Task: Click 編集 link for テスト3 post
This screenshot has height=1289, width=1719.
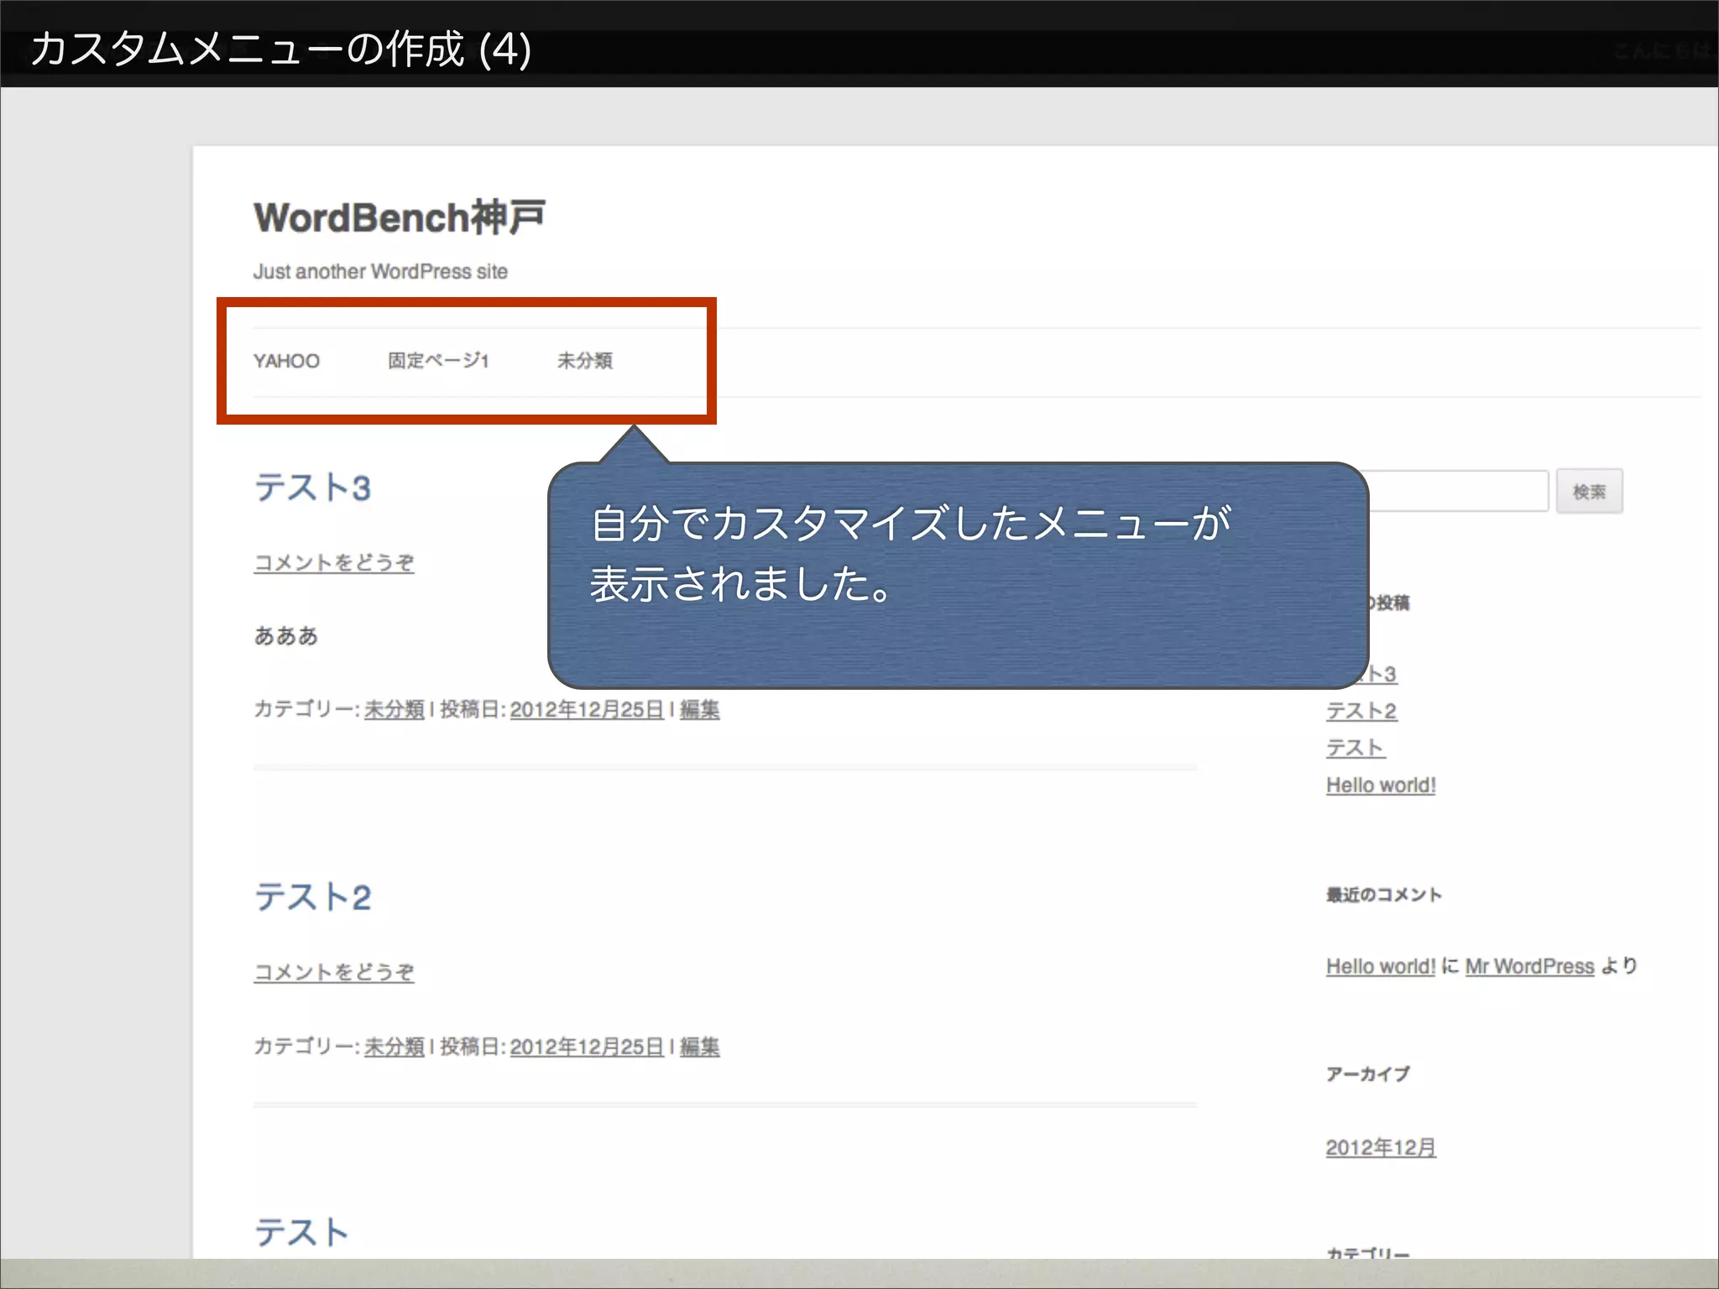Action: pyautogui.click(x=699, y=709)
